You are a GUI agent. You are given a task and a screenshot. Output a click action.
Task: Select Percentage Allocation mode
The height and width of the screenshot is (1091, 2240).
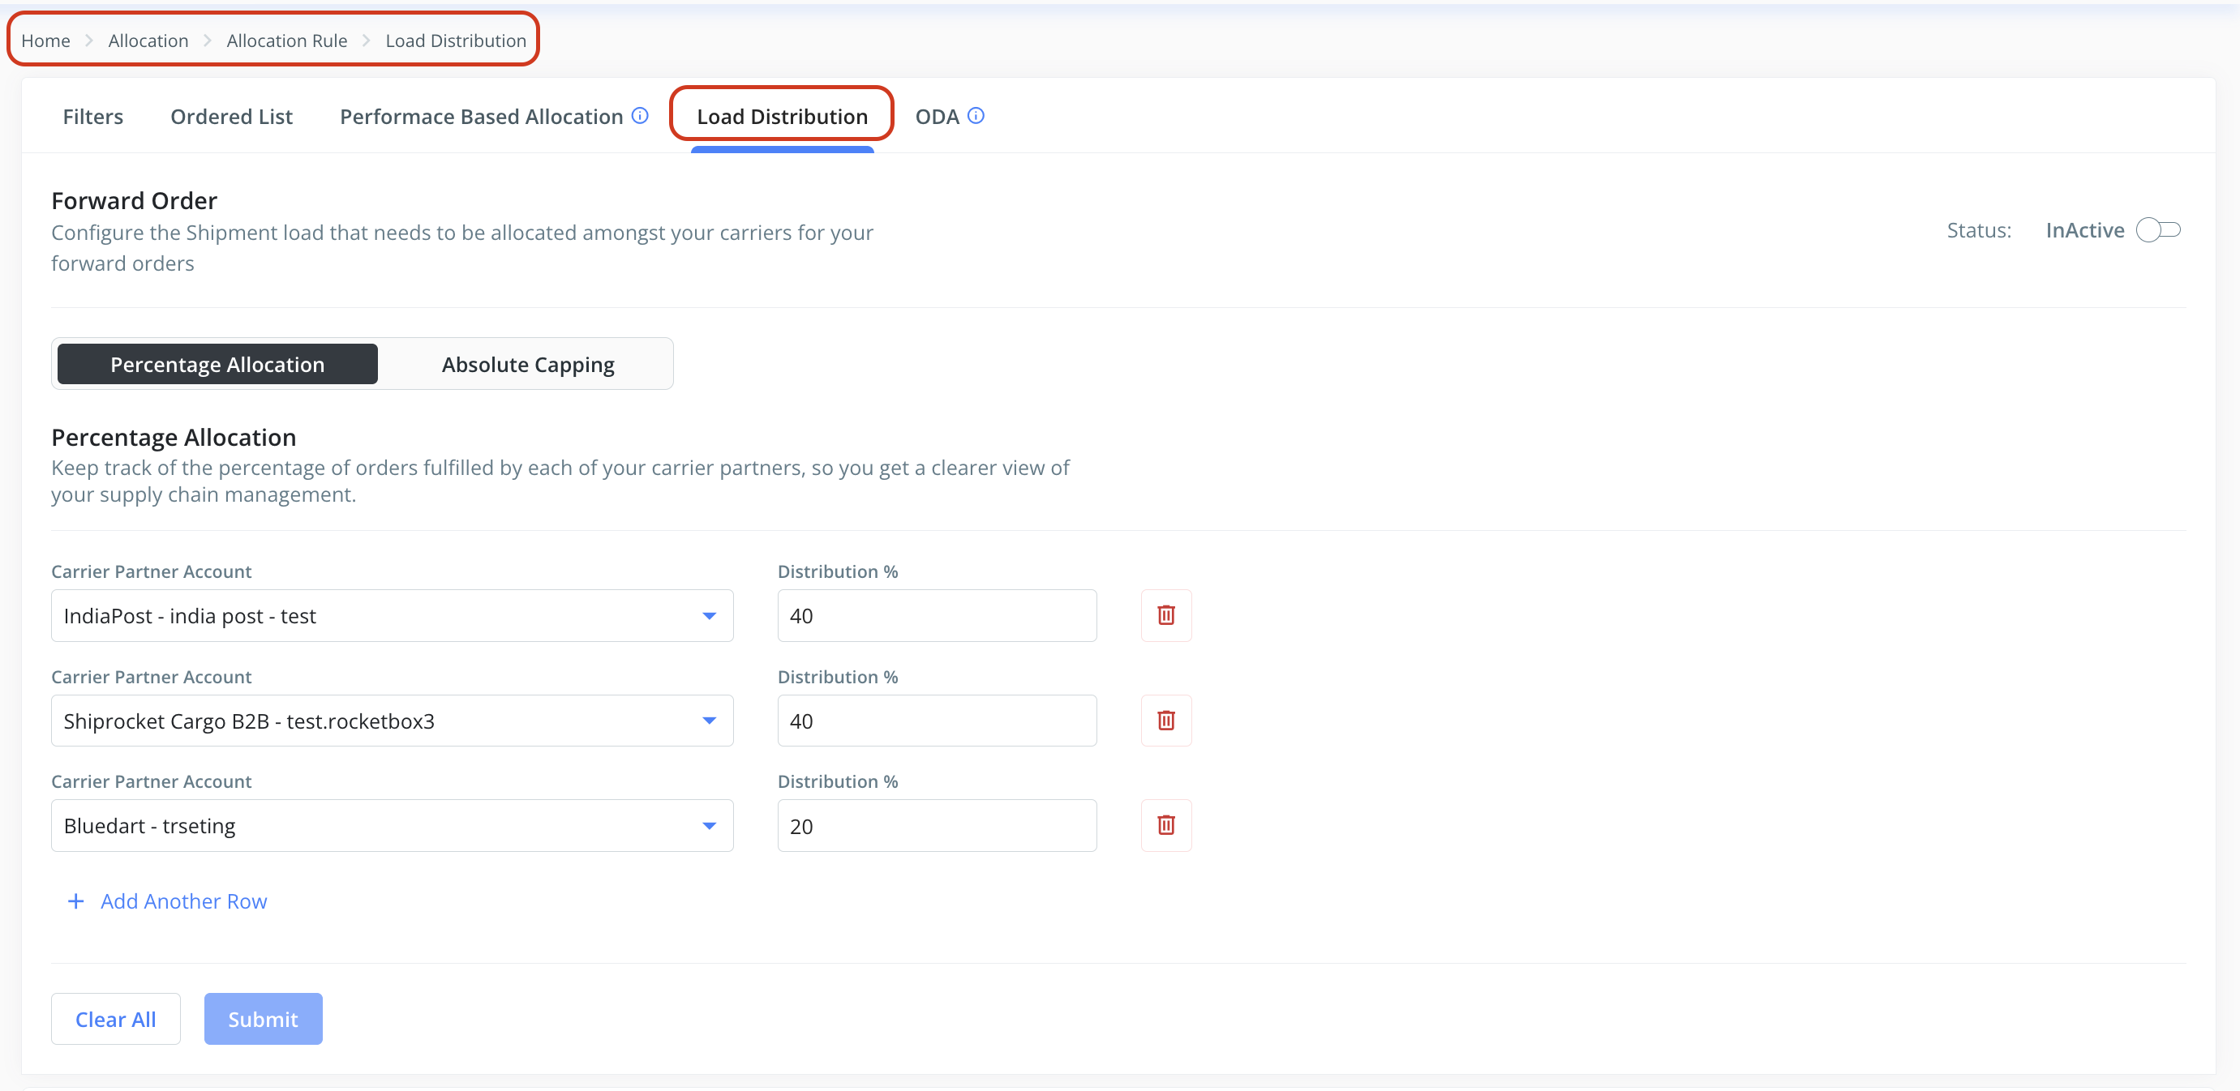pyautogui.click(x=217, y=364)
